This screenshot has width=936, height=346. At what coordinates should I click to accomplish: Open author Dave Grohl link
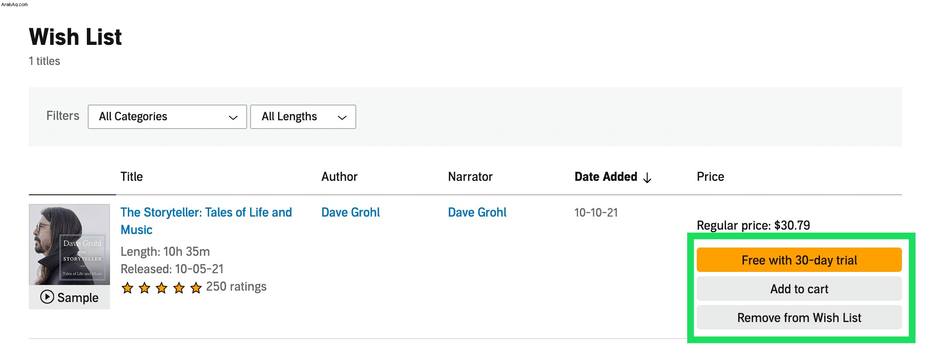coord(351,212)
